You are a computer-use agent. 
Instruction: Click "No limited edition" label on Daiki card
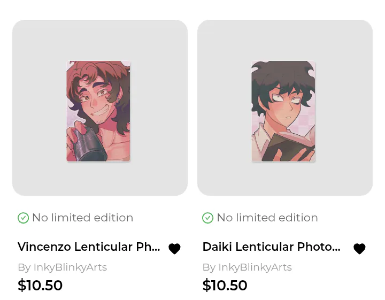tap(267, 218)
